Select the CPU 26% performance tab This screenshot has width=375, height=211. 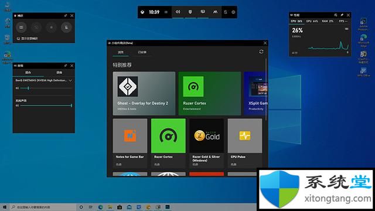tap(296, 21)
